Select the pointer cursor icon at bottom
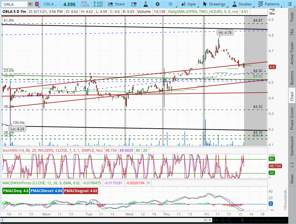Screen dimensions: 296x224 [x=243, y=220]
